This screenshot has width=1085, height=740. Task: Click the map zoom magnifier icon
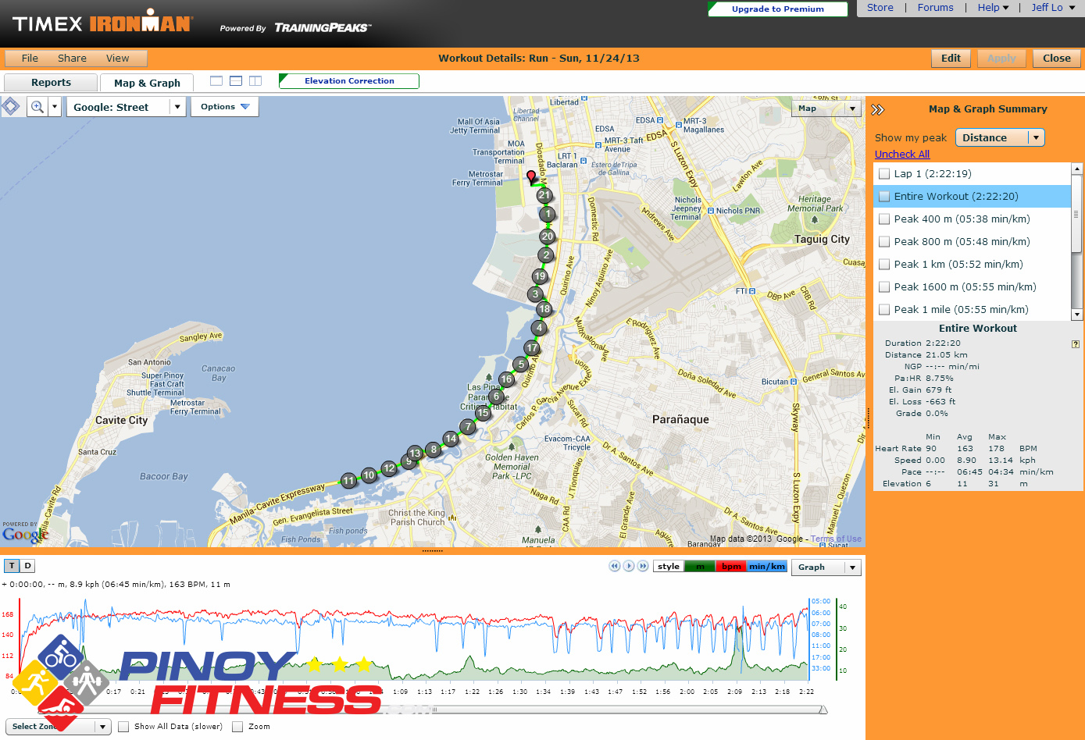point(37,107)
